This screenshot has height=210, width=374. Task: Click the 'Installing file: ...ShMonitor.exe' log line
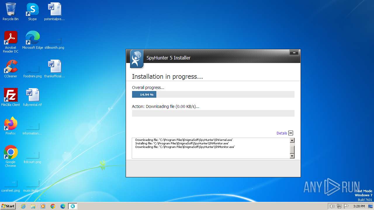pos(182,143)
